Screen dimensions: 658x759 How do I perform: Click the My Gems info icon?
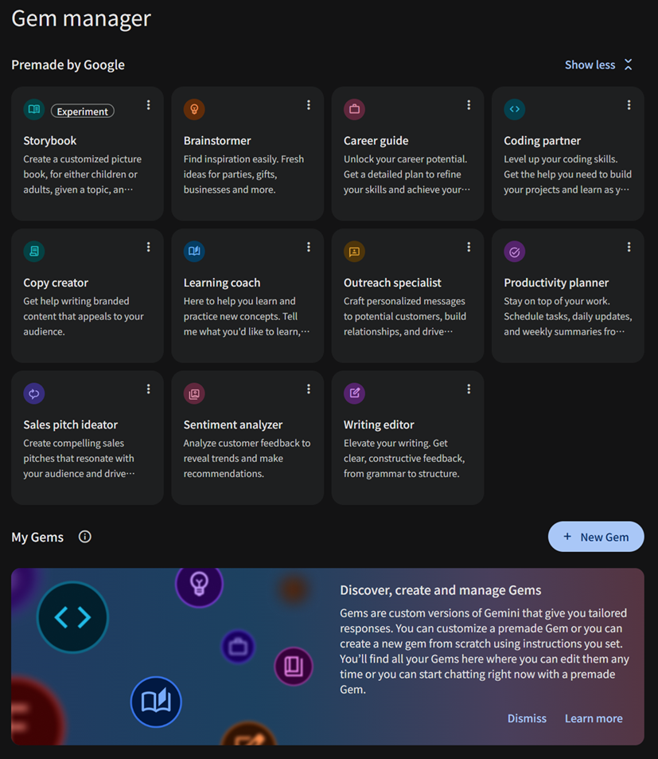click(x=85, y=537)
